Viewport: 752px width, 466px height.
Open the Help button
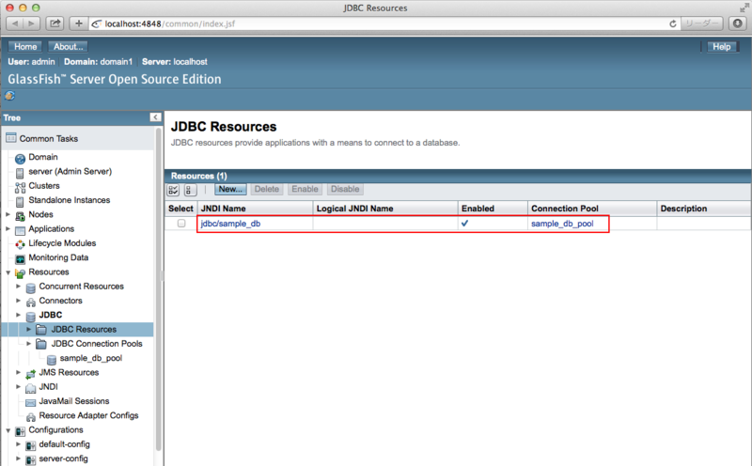click(721, 46)
